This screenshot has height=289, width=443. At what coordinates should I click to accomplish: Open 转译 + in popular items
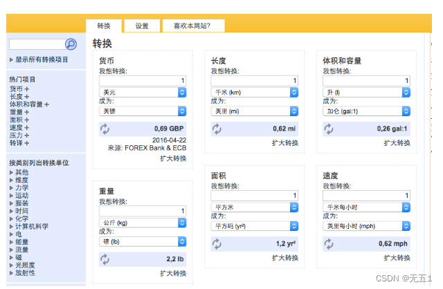coord(19,143)
